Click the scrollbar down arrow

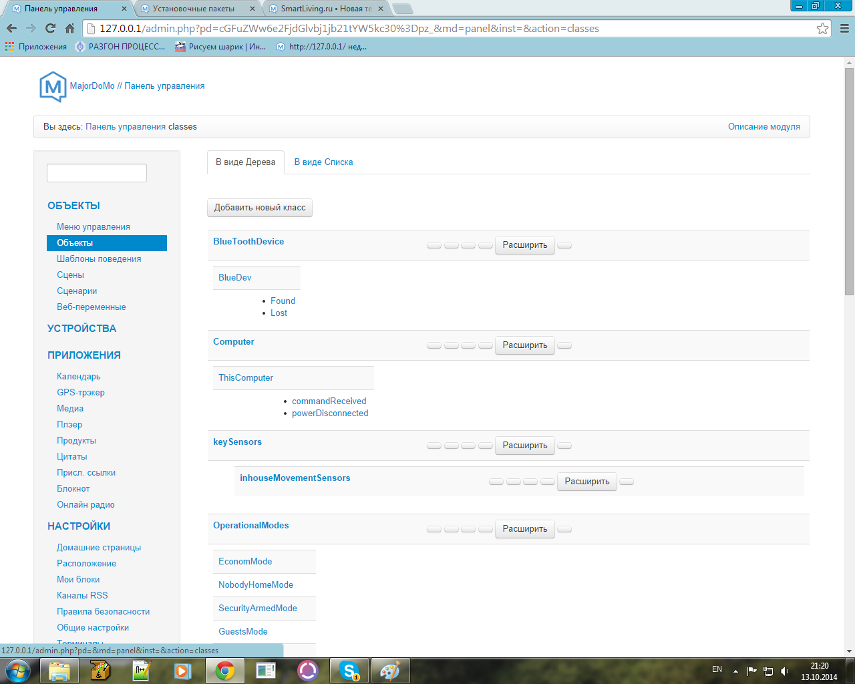tap(849, 651)
